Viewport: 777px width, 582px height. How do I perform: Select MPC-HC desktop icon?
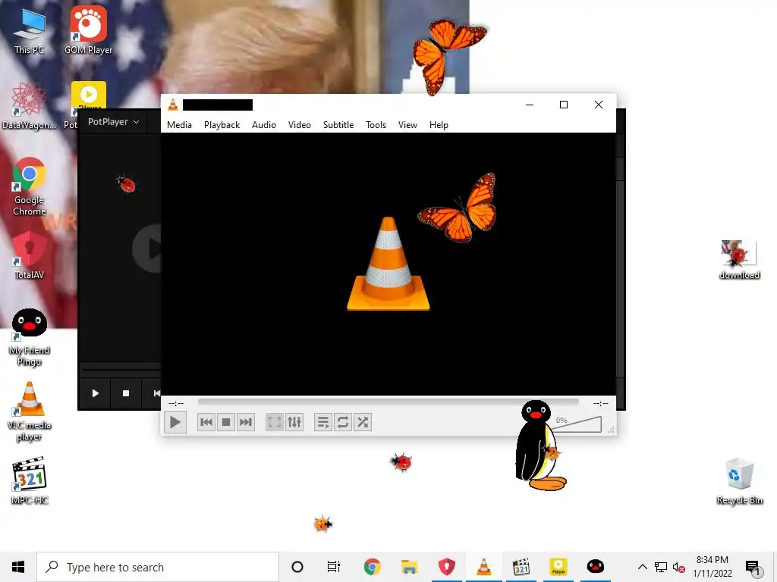30,480
